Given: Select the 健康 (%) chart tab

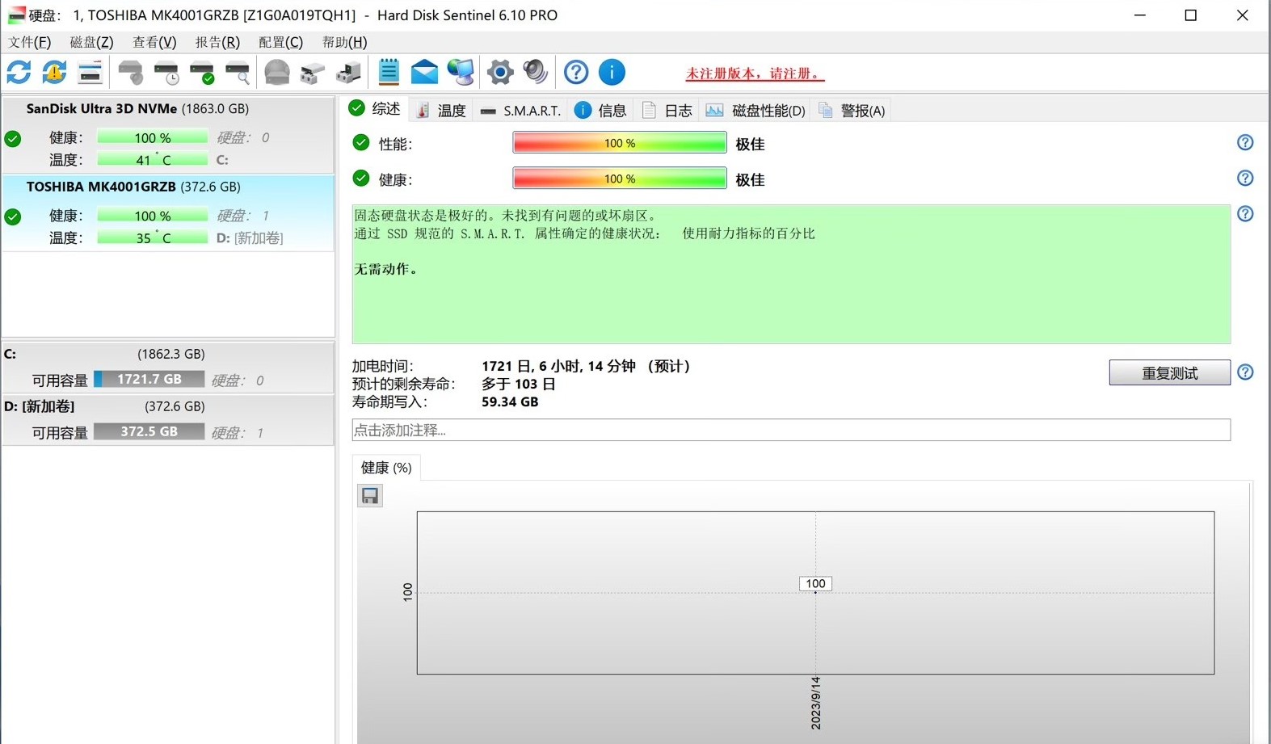Looking at the screenshot, I should (x=386, y=468).
